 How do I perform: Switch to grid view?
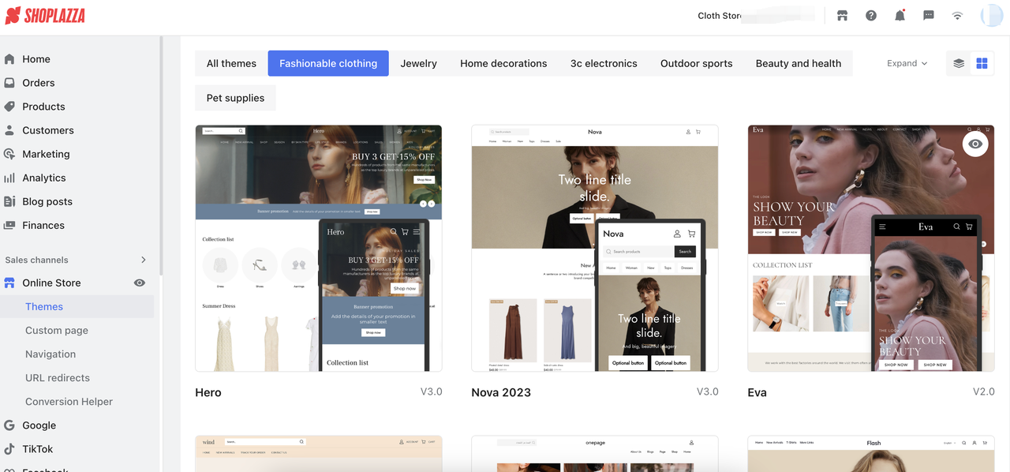tap(982, 63)
